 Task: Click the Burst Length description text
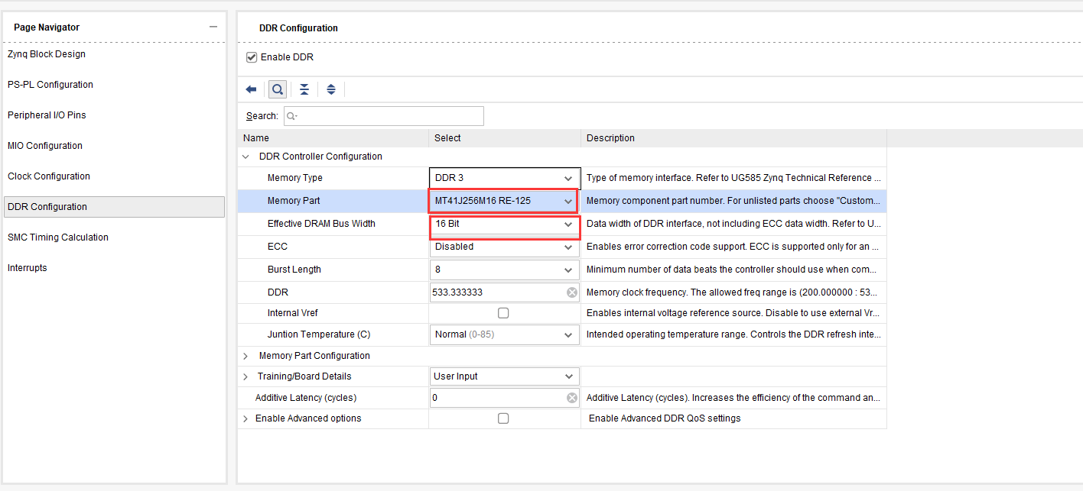[733, 270]
